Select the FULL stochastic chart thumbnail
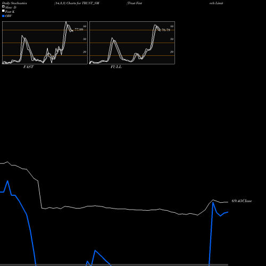 coord(132,43)
